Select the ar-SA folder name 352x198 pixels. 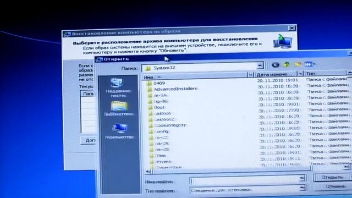(160, 95)
